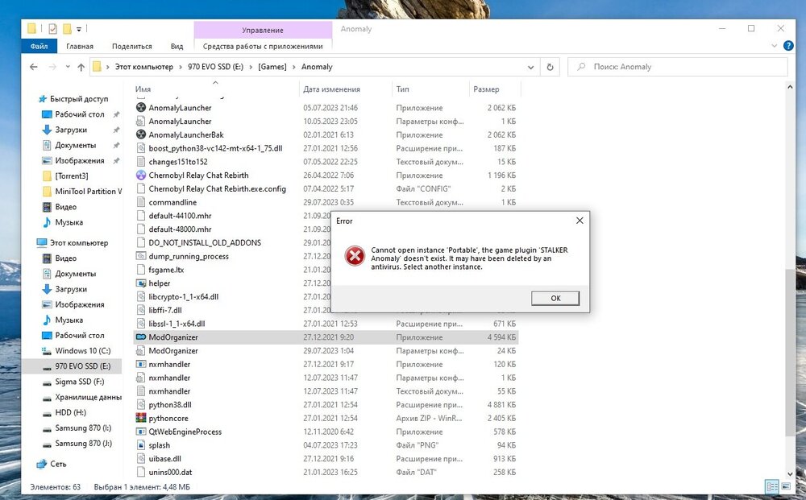The height and width of the screenshot is (500, 806).
Task: Select ModOrganizer config settings file icon
Action: pyautogui.click(x=141, y=350)
